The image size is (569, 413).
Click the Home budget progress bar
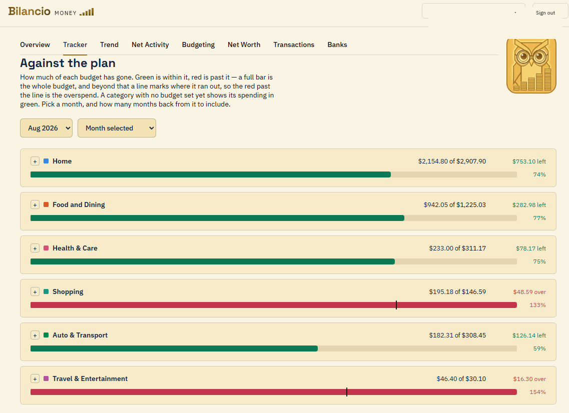click(274, 174)
